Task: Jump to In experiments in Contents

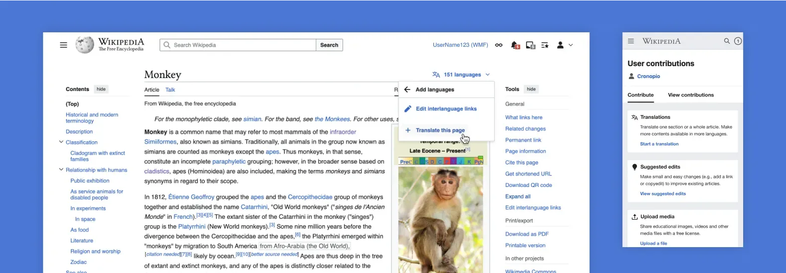Action: (x=88, y=208)
